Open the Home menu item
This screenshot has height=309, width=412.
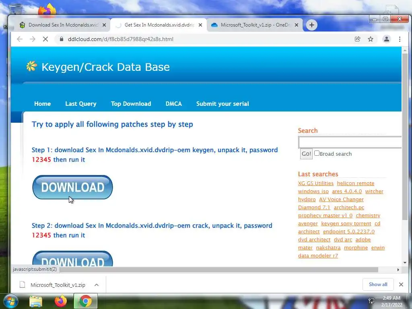pos(42,103)
